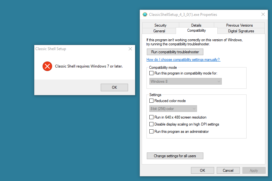This screenshot has height=181, width=272.
Task: Click Run compatibility troubleshooter button
Action: pos(175,52)
